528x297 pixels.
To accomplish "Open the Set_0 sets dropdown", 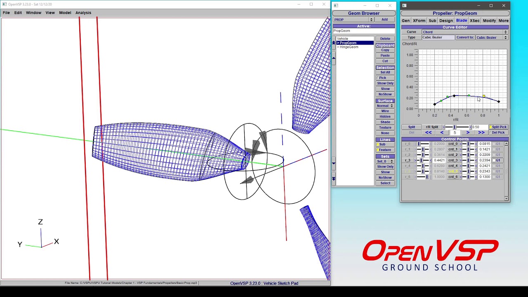I will click(385, 161).
